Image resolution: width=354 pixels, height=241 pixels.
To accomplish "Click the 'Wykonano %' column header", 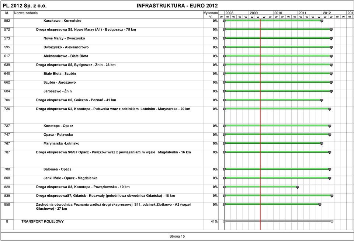I will tap(211, 15).
